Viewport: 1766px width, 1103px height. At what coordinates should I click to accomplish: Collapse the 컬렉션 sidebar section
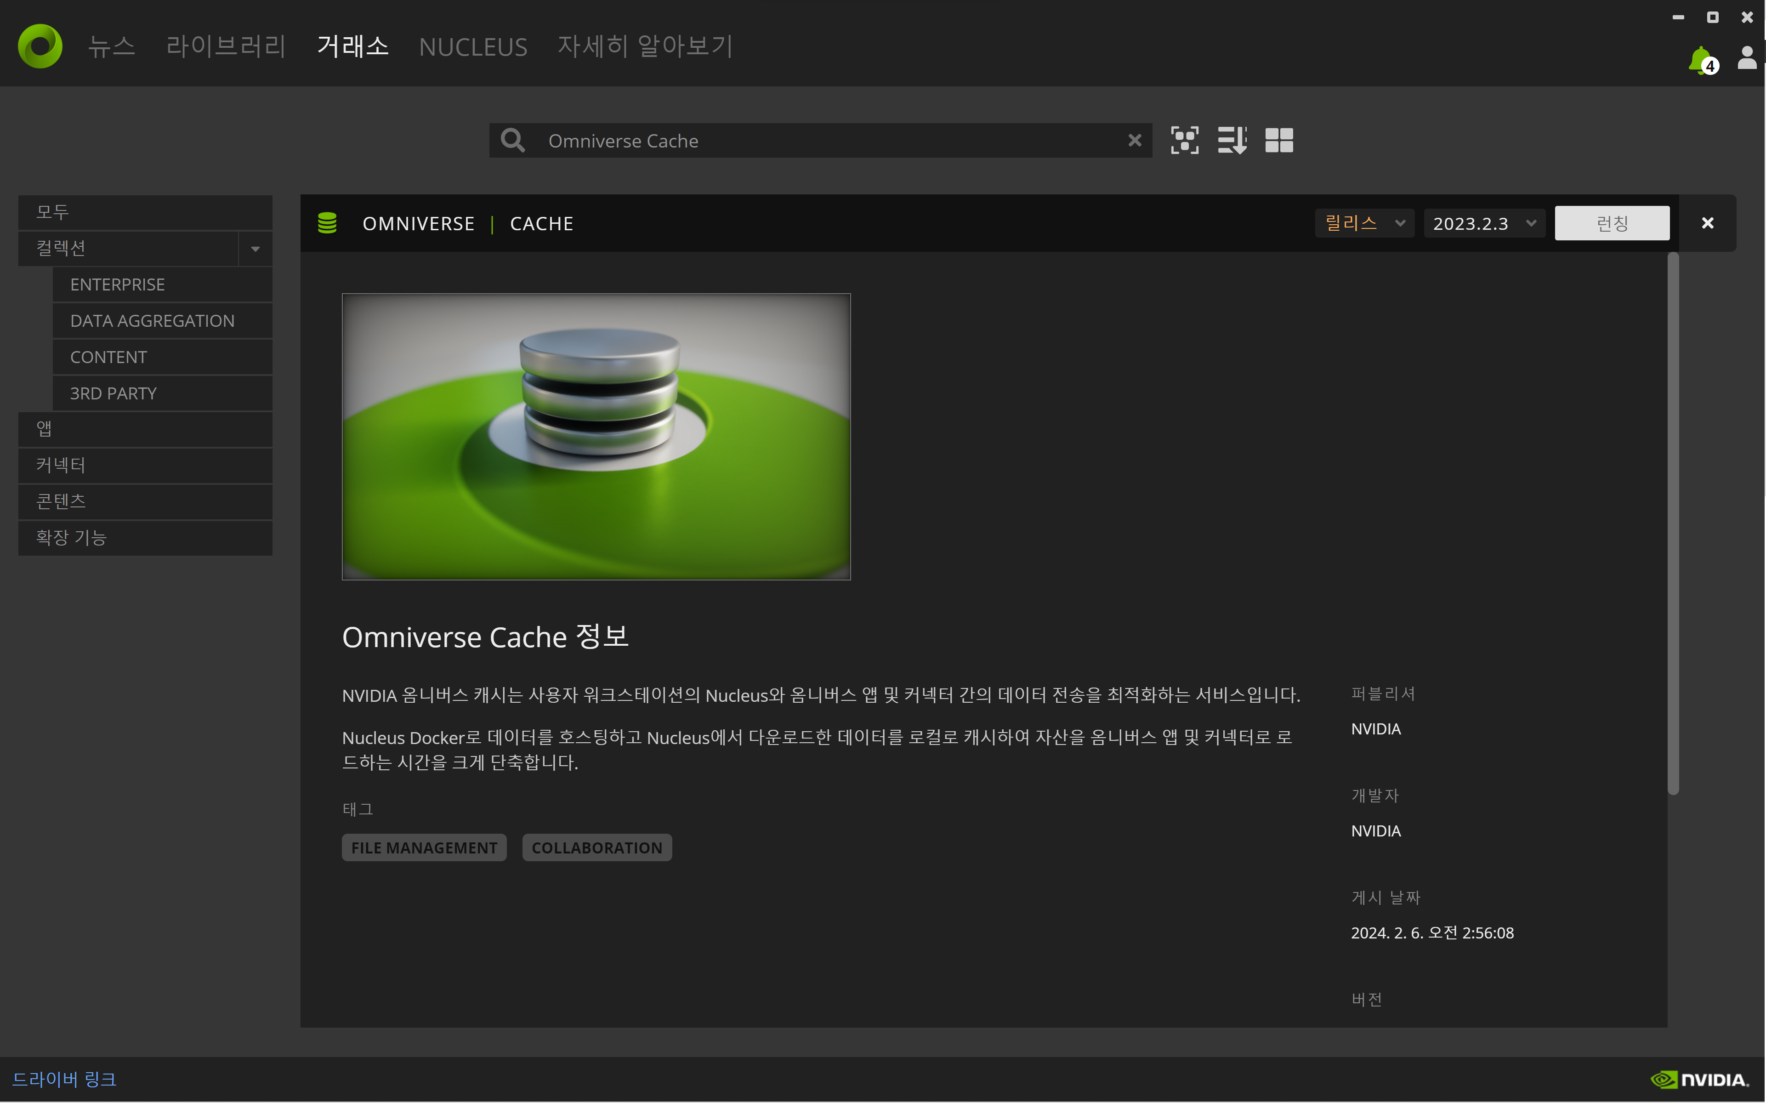tap(256, 249)
